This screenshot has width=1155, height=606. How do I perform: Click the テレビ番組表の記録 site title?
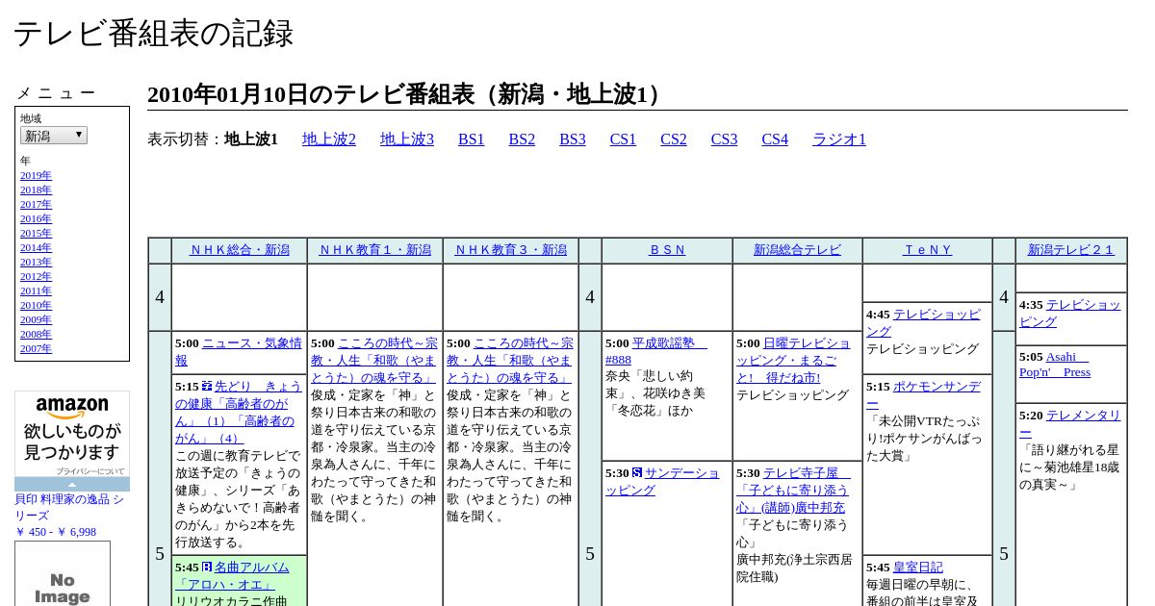tap(153, 33)
